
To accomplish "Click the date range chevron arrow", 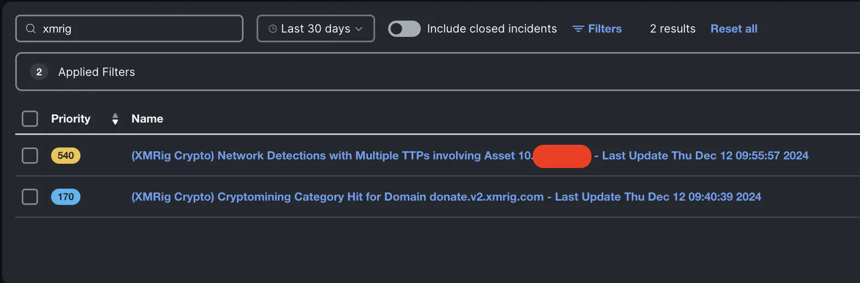I will click(x=359, y=29).
